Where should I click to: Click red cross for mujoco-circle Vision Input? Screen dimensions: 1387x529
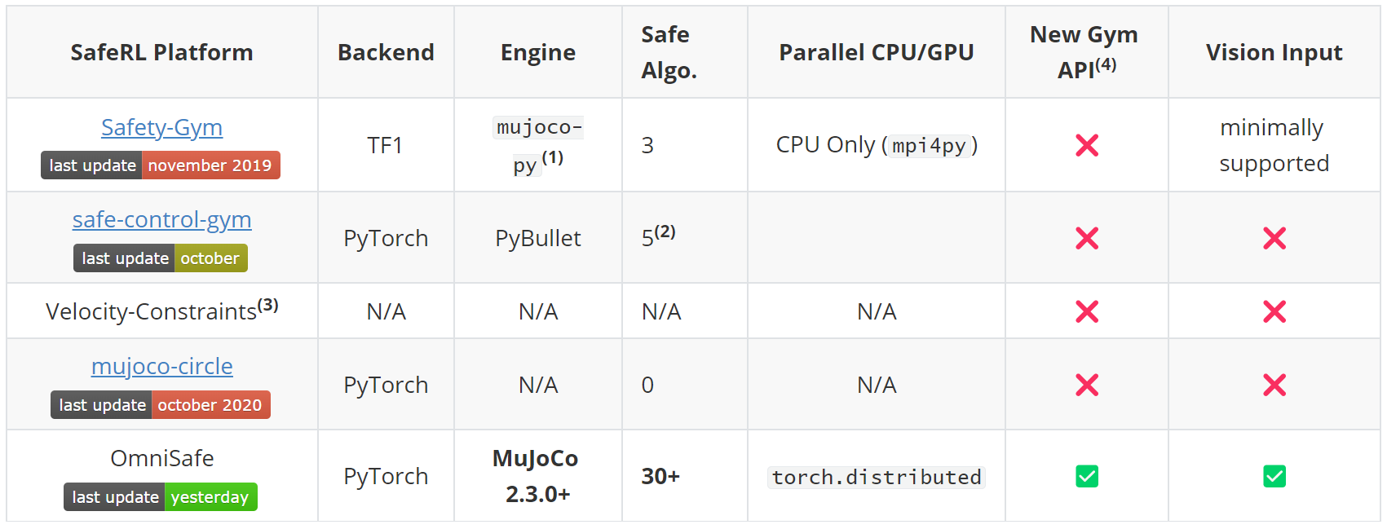point(1274,385)
